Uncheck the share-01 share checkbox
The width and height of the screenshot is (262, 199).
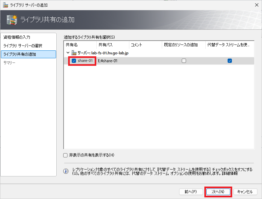[x=74, y=61]
